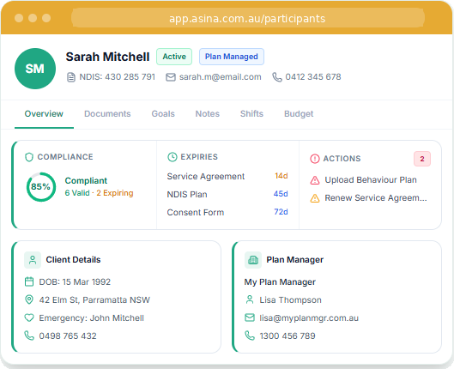
Task: Click the 85% compliance progress ring
Action: (41, 187)
